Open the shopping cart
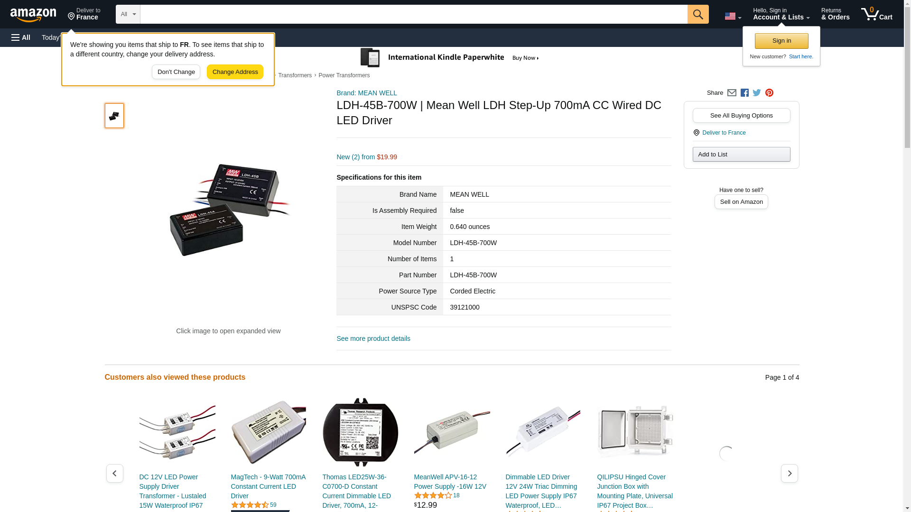This screenshot has width=911, height=512. coord(877,14)
